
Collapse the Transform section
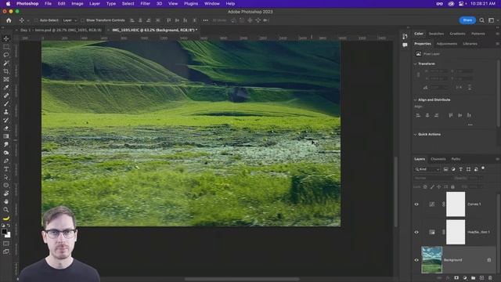point(416,63)
